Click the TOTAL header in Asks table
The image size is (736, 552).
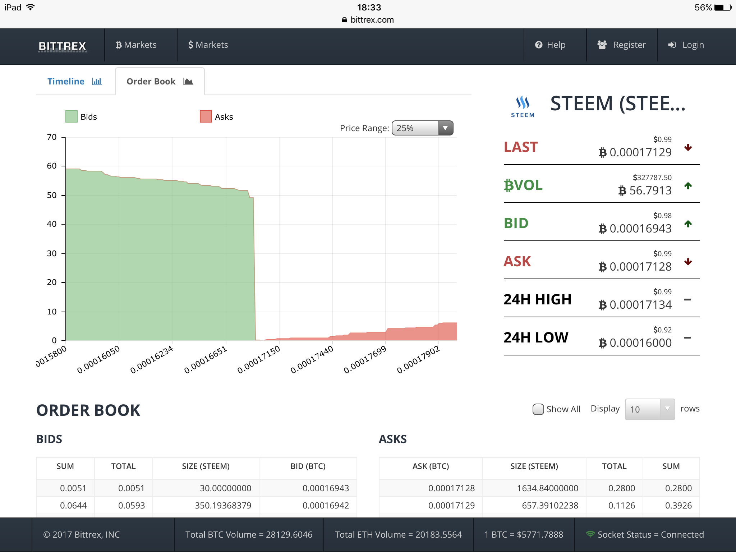pyautogui.click(x=614, y=466)
